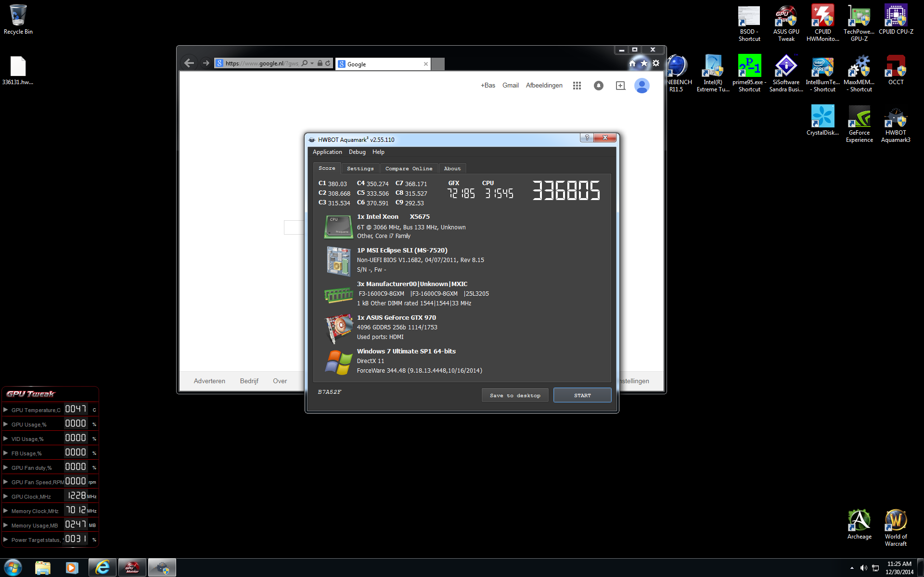Screen dimensions: 924x577
Task: Close the Google browser tab
Action: pyautogui.click(x=425, y=64)
